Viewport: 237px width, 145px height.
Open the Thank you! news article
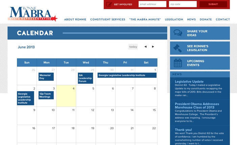[x=183, y=130]
